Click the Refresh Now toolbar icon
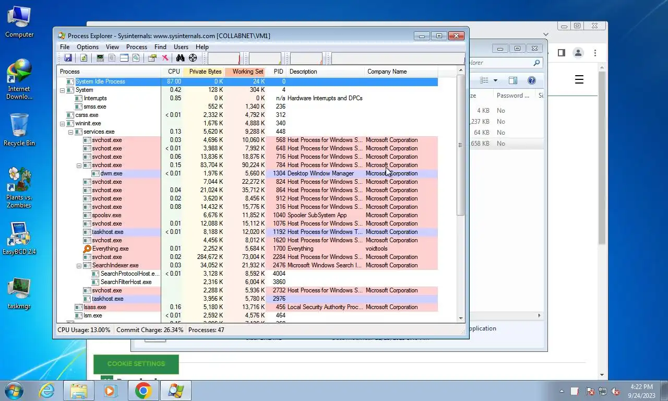 point(83,58)
